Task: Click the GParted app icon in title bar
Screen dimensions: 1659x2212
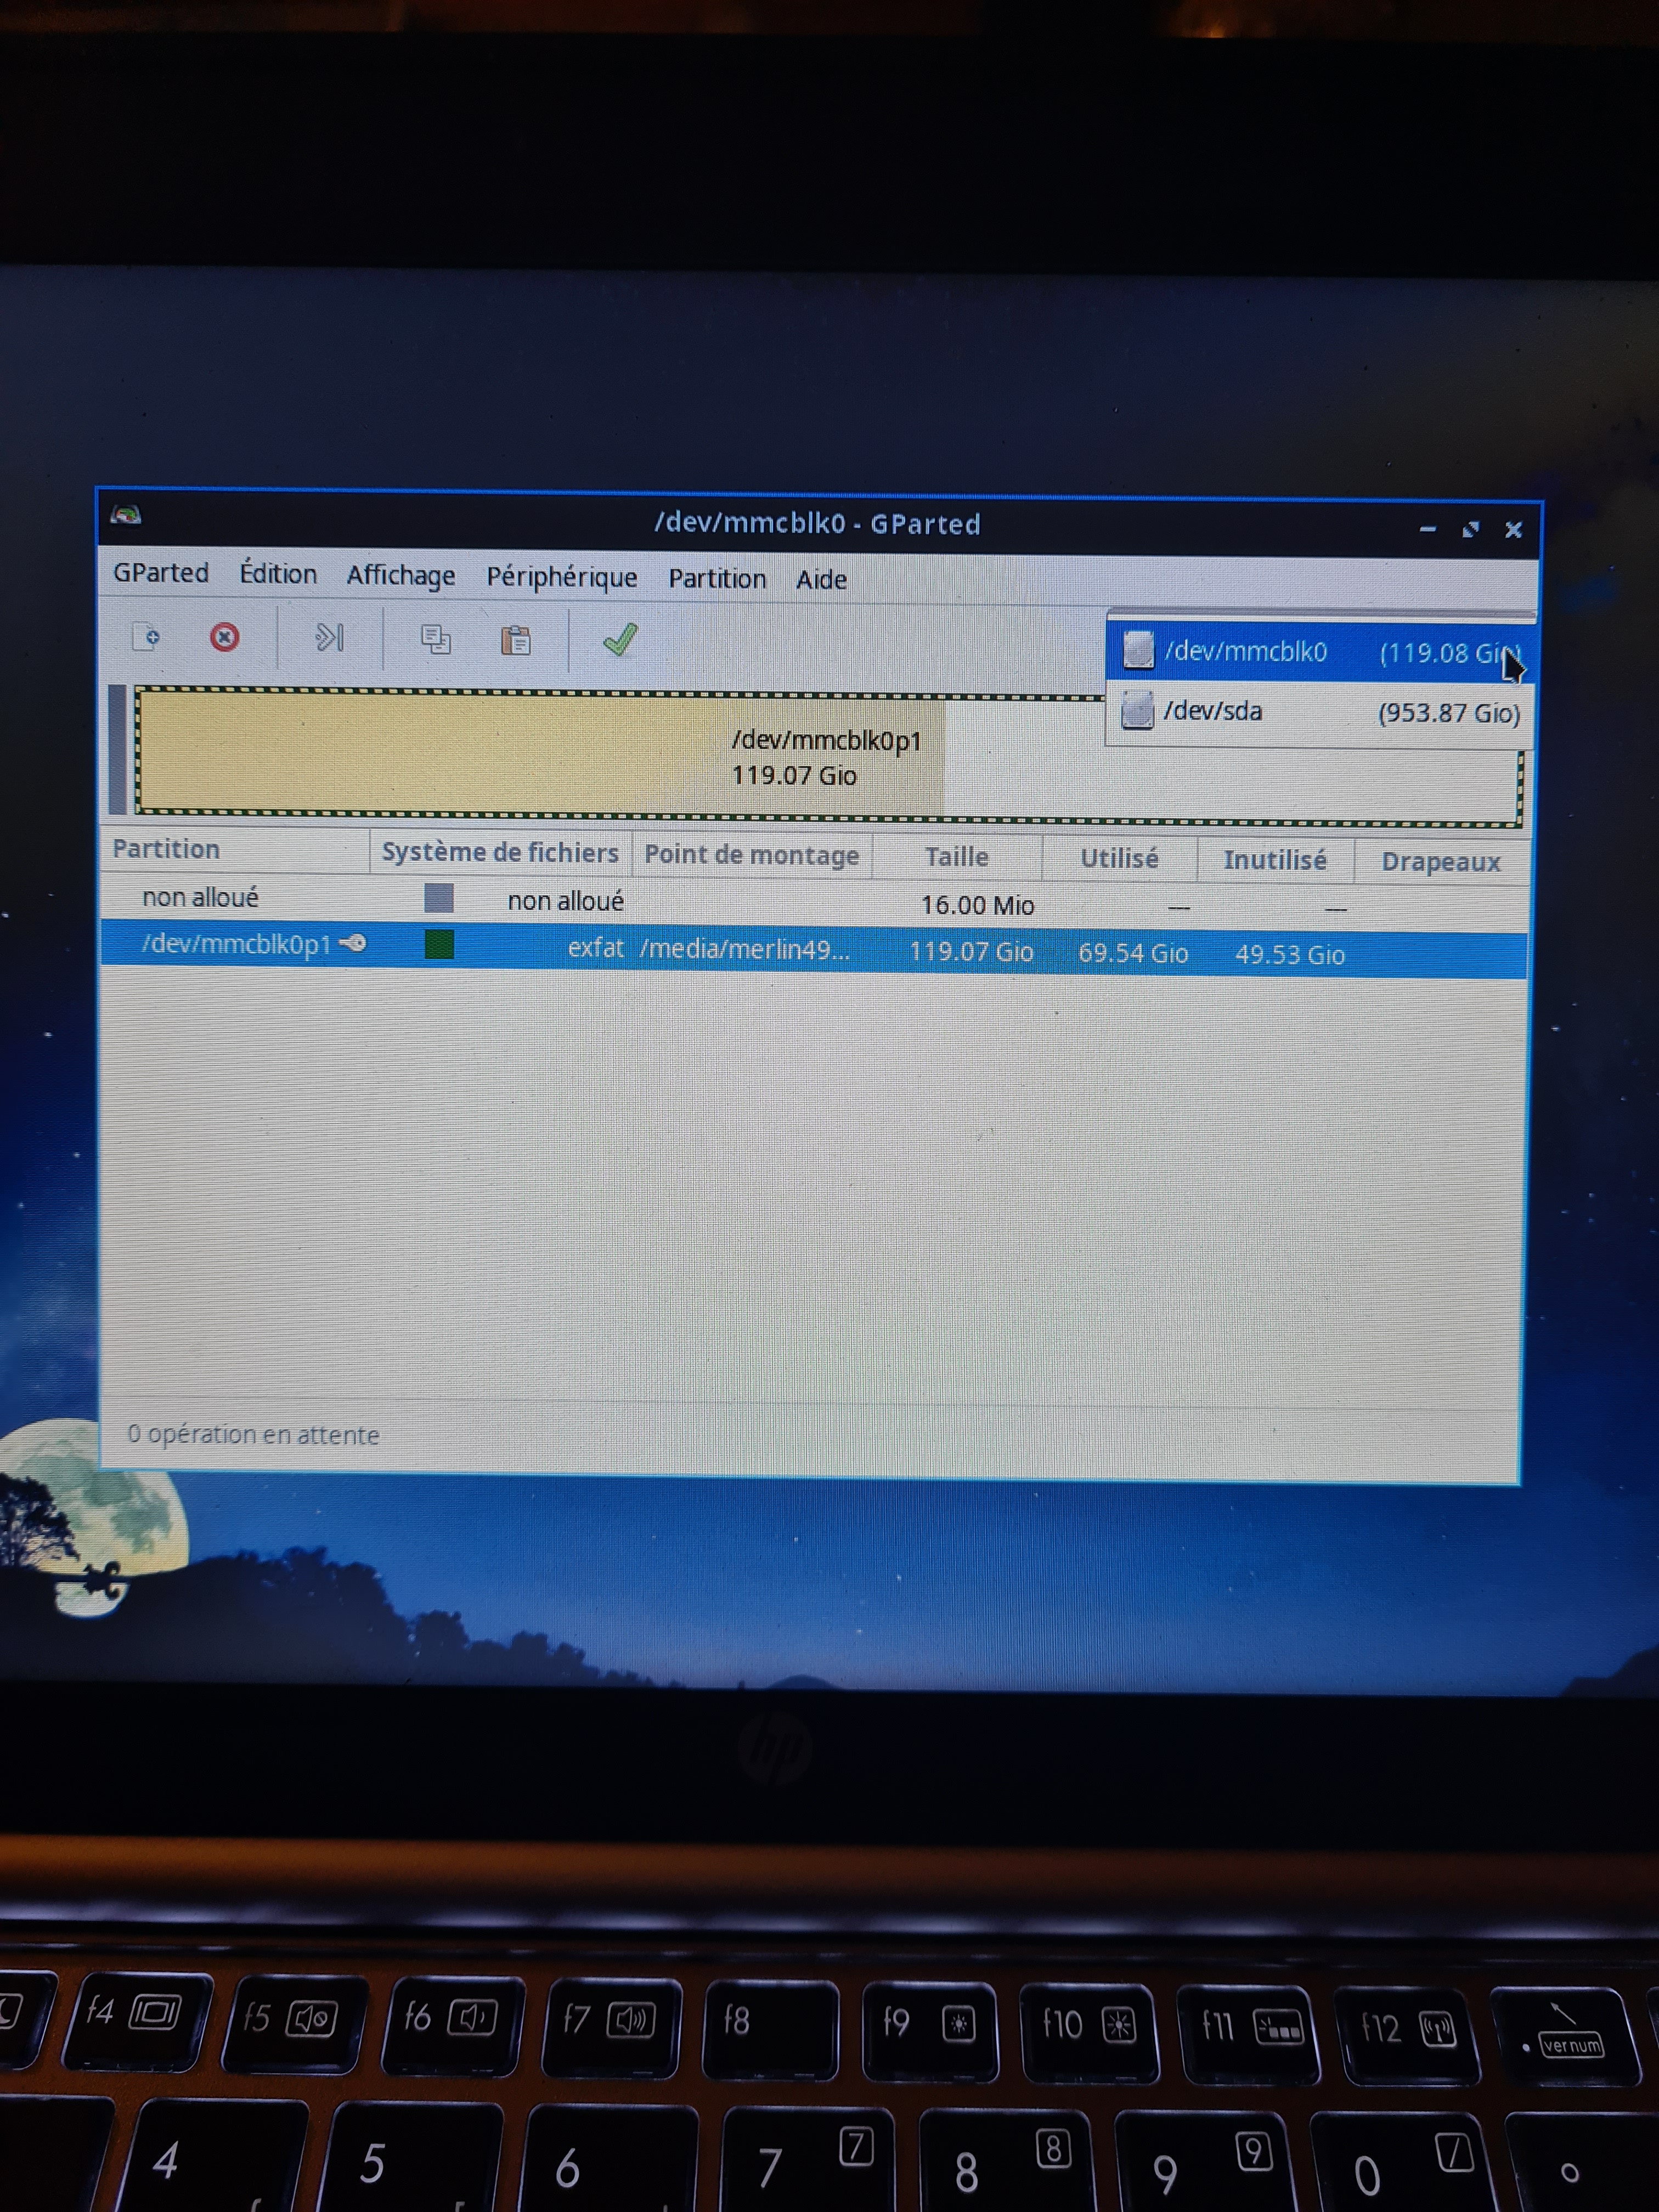Action: coord(126,515)
